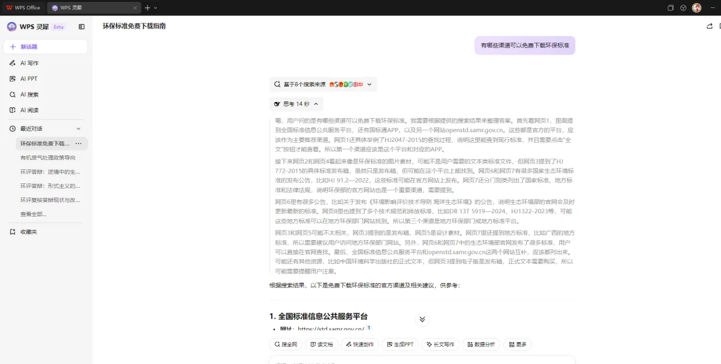Image resolution: width=721 pixels, height=364 pixels.
Task: Click the 数据分析 button
Action: (x=481, y=344)
